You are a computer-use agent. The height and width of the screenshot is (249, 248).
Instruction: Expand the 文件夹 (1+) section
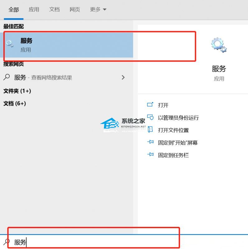point(17,91)
